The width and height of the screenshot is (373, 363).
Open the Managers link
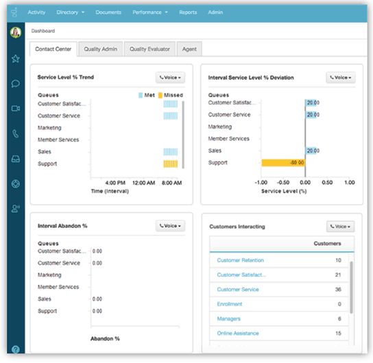(228, 318)
